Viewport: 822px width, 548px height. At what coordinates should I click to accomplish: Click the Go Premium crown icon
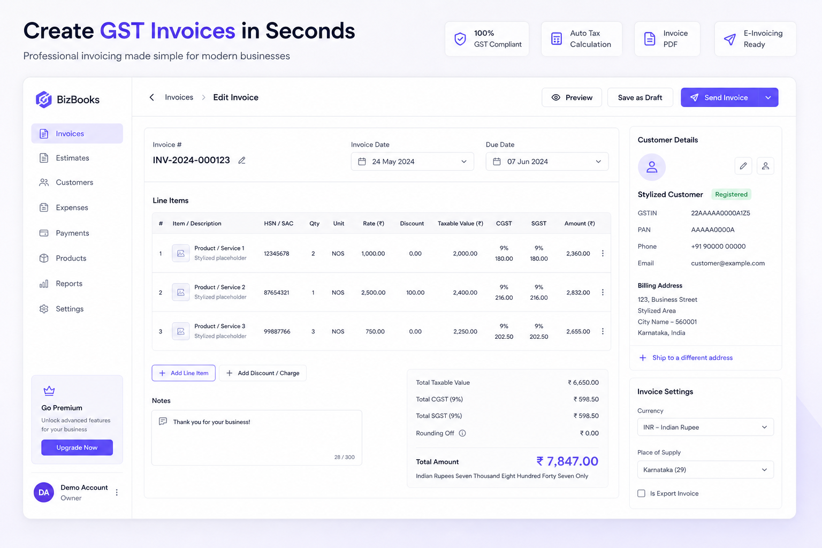pyautogui.click(x=49, y=391)
